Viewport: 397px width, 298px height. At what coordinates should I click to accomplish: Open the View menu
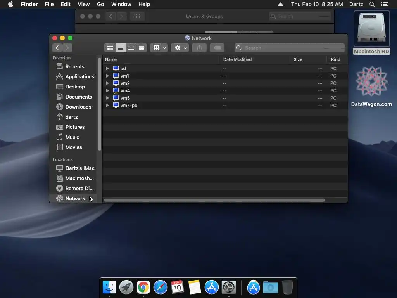84,4
